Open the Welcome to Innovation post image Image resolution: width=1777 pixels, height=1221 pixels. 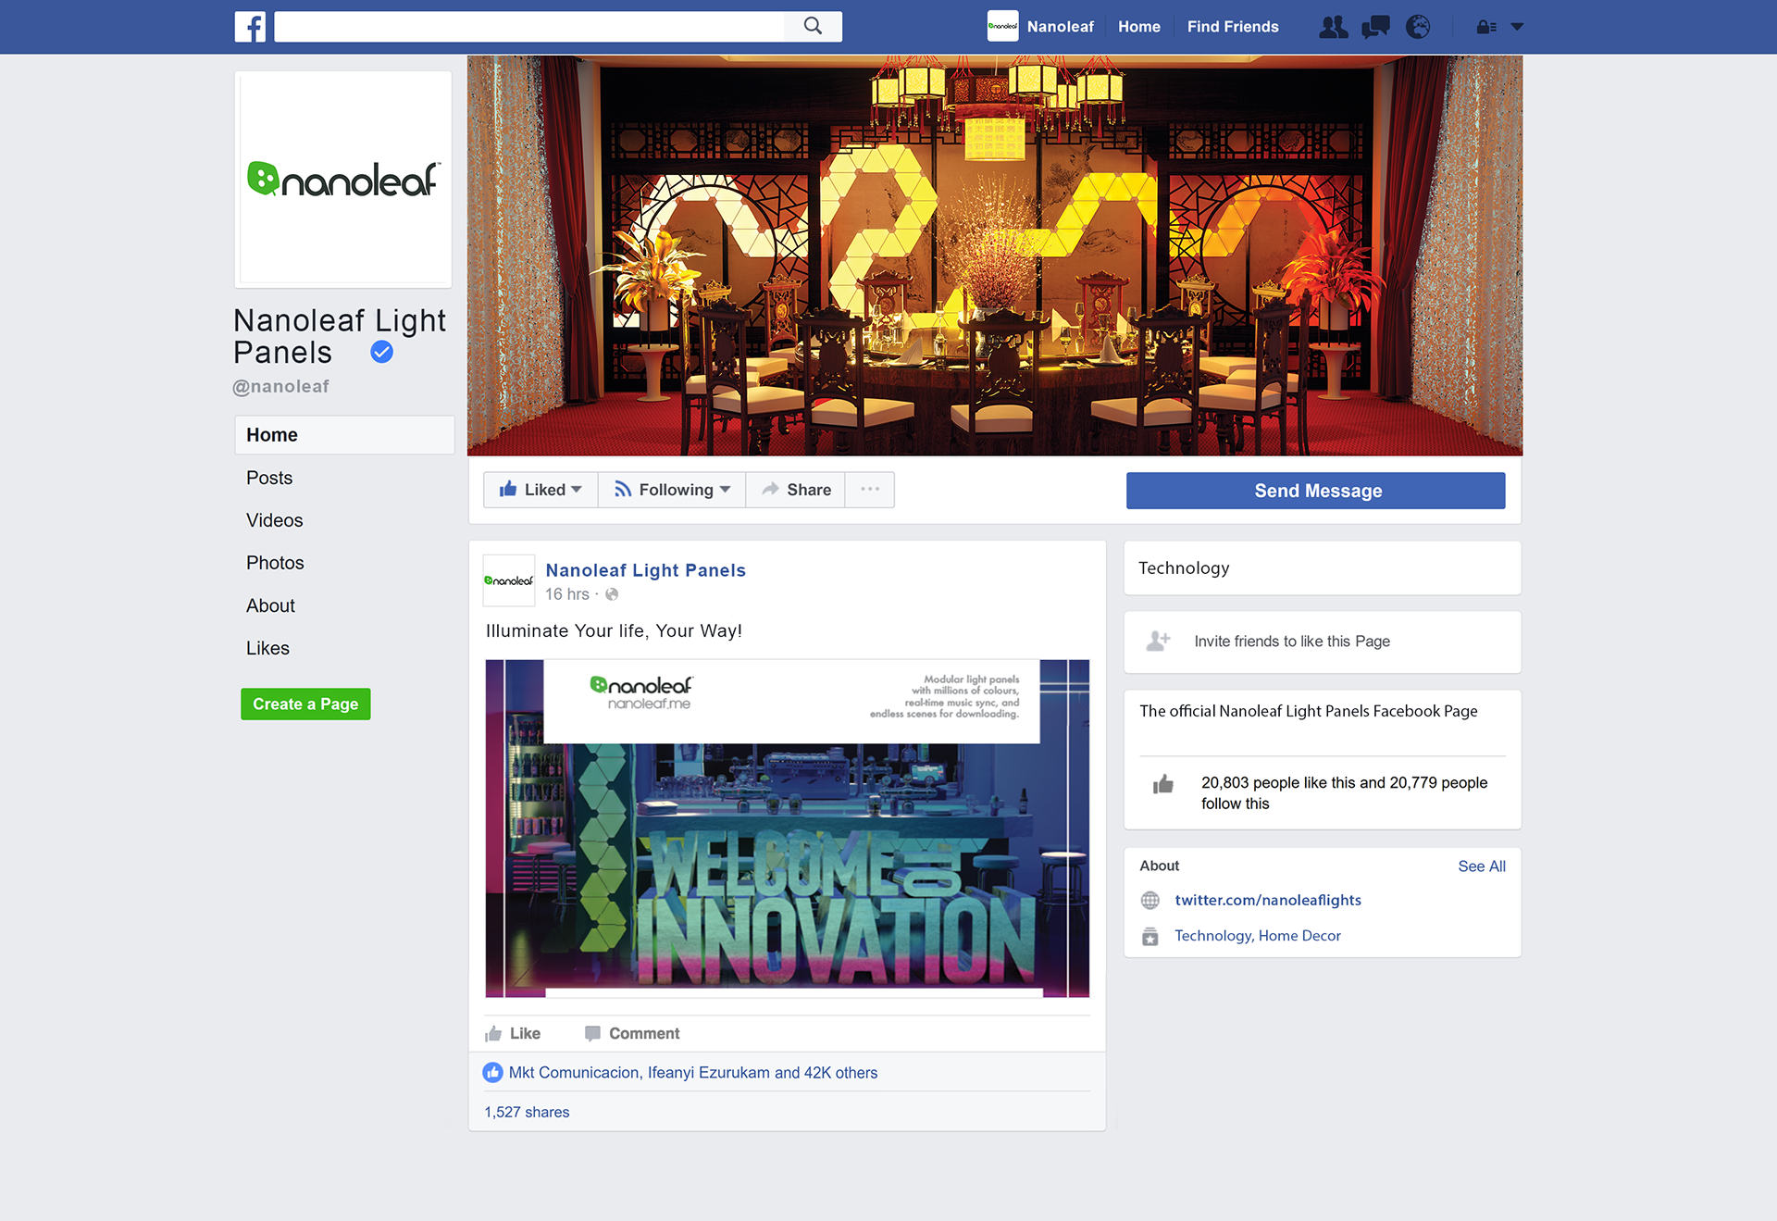787,828
